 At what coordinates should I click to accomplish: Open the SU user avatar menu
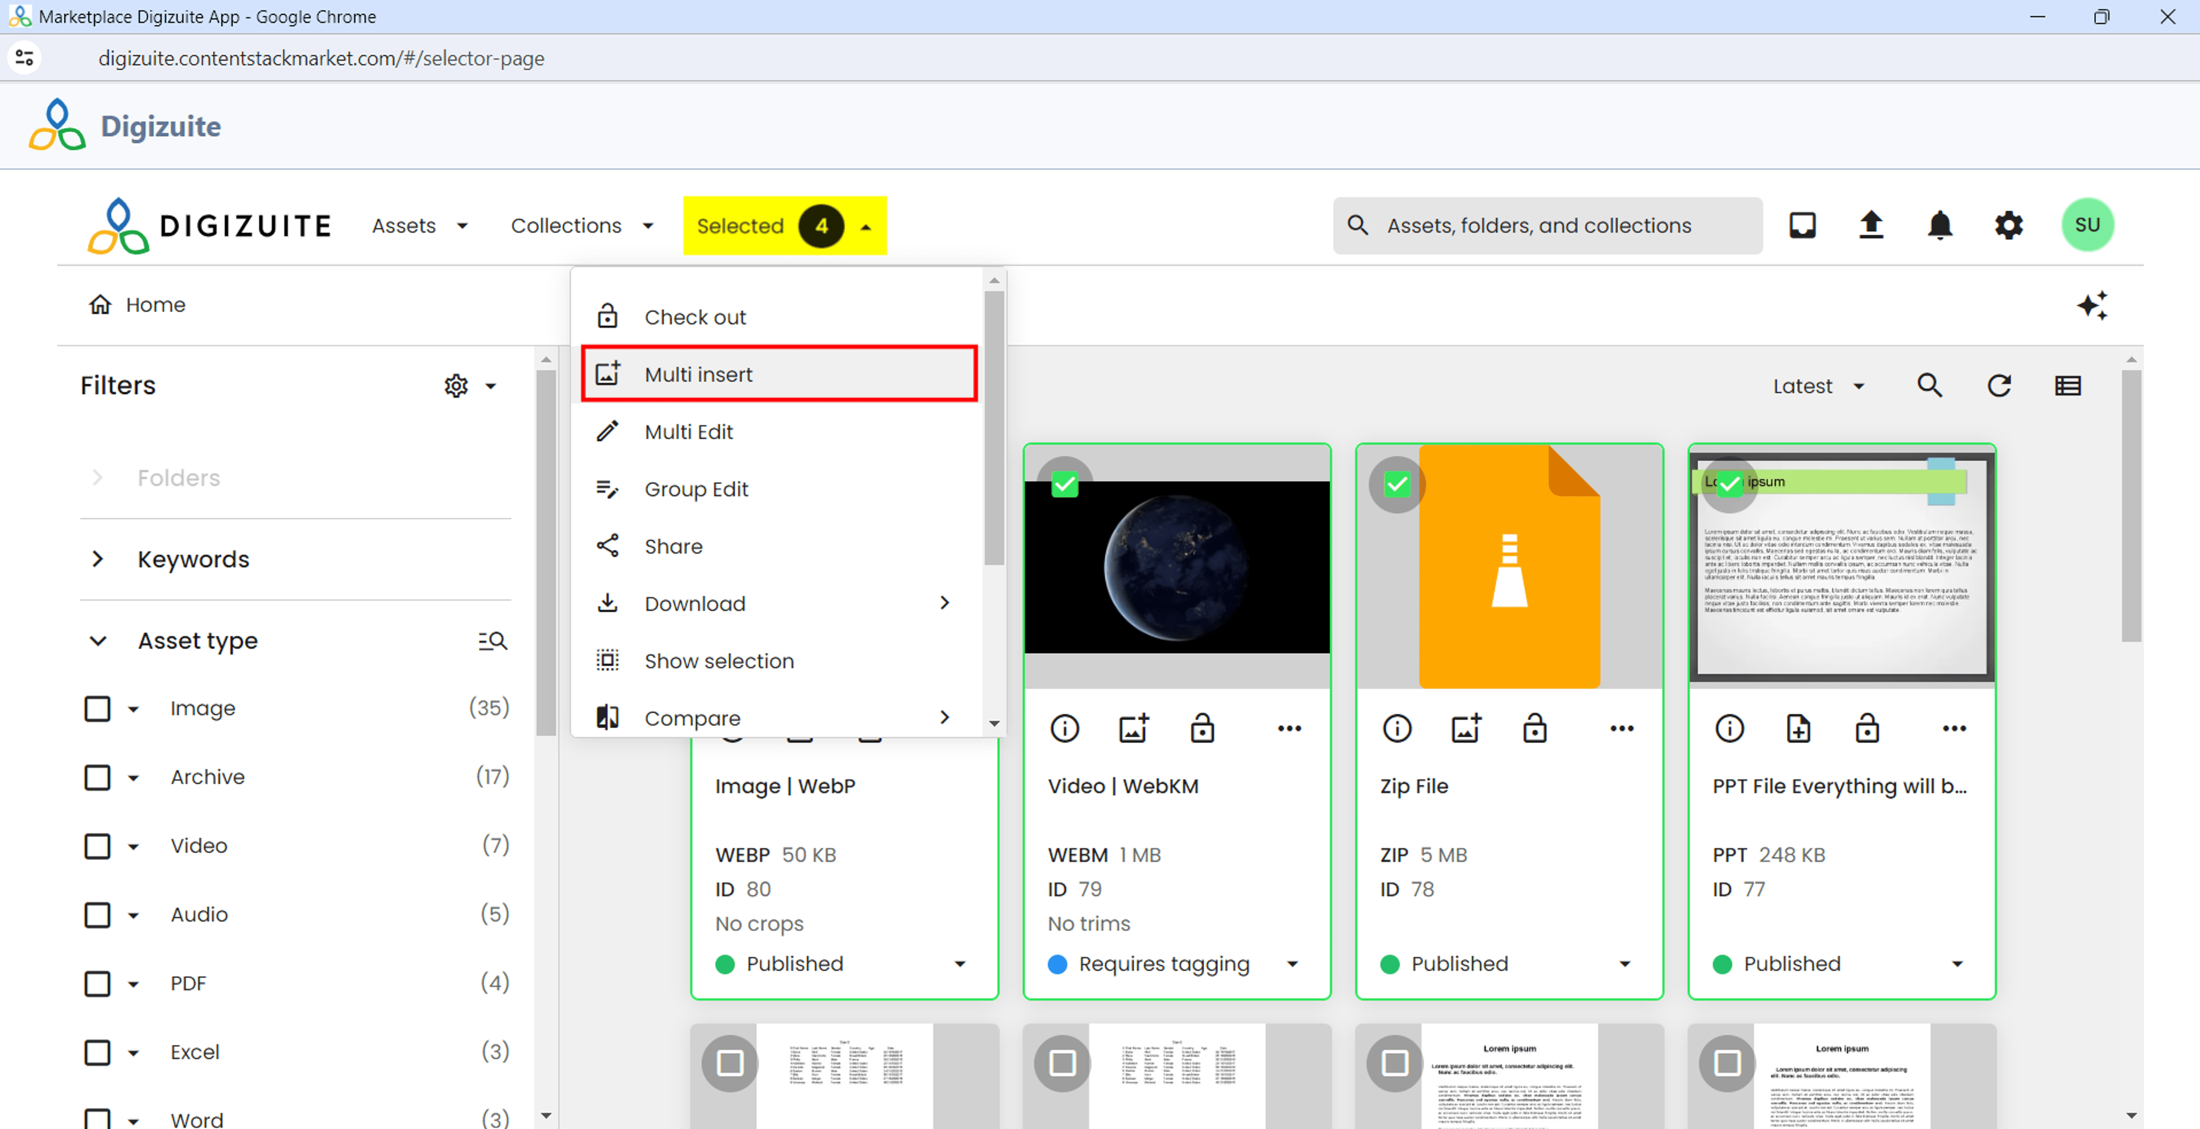tap(2087, 226)
